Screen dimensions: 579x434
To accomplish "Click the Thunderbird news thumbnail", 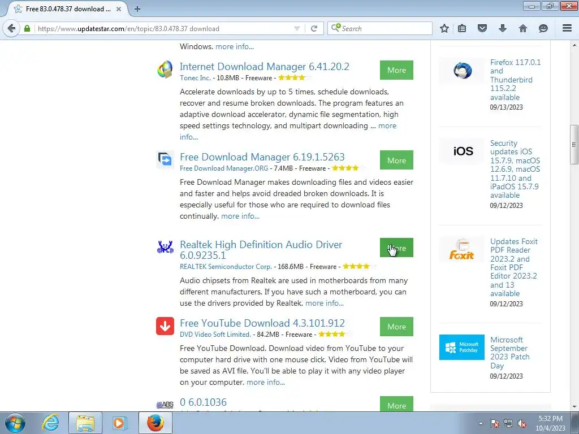I will [x=462, y=70].
